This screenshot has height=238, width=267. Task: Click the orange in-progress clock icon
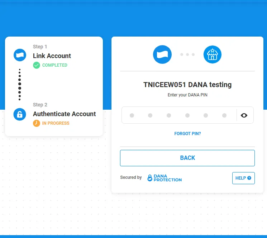37,123
